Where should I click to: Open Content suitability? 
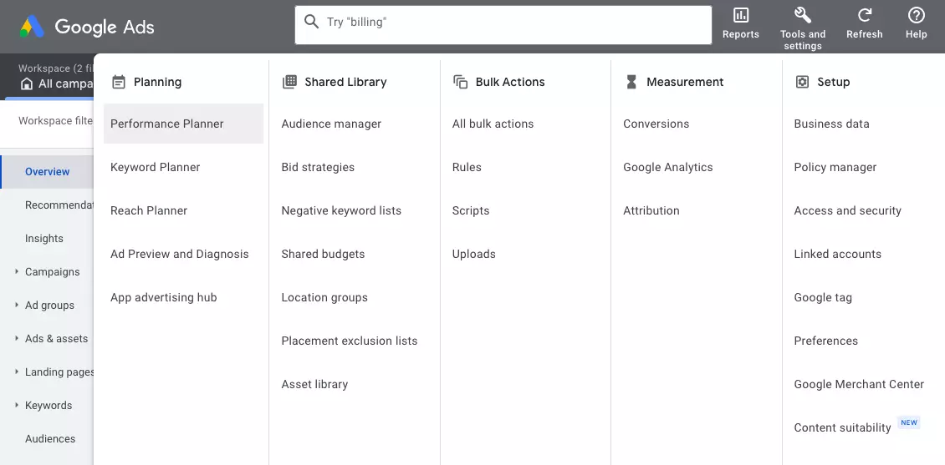click(842, 427)
